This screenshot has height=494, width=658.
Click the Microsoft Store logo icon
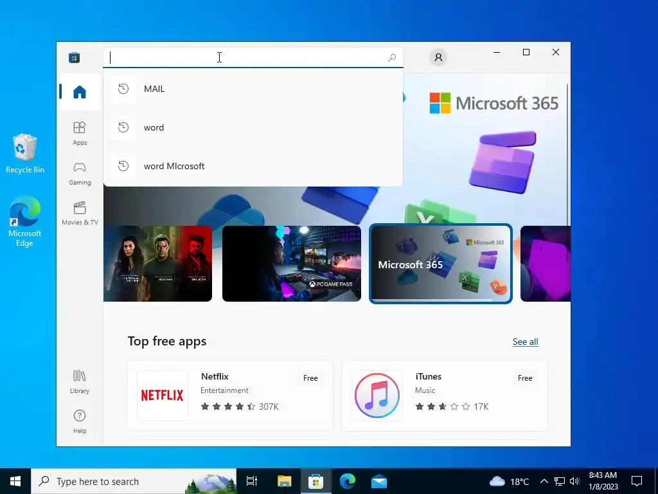[75, 57]
